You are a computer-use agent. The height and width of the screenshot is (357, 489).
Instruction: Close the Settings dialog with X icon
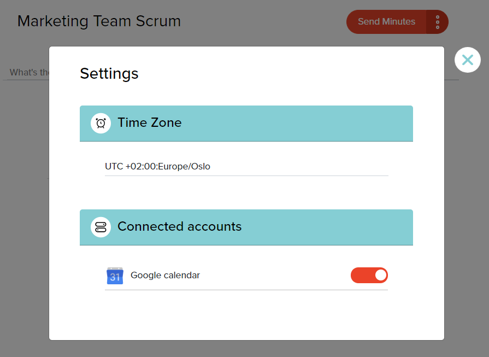[x=468, y=60]
